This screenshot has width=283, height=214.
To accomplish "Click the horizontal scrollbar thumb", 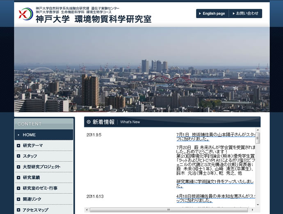I will click(169, 209).
